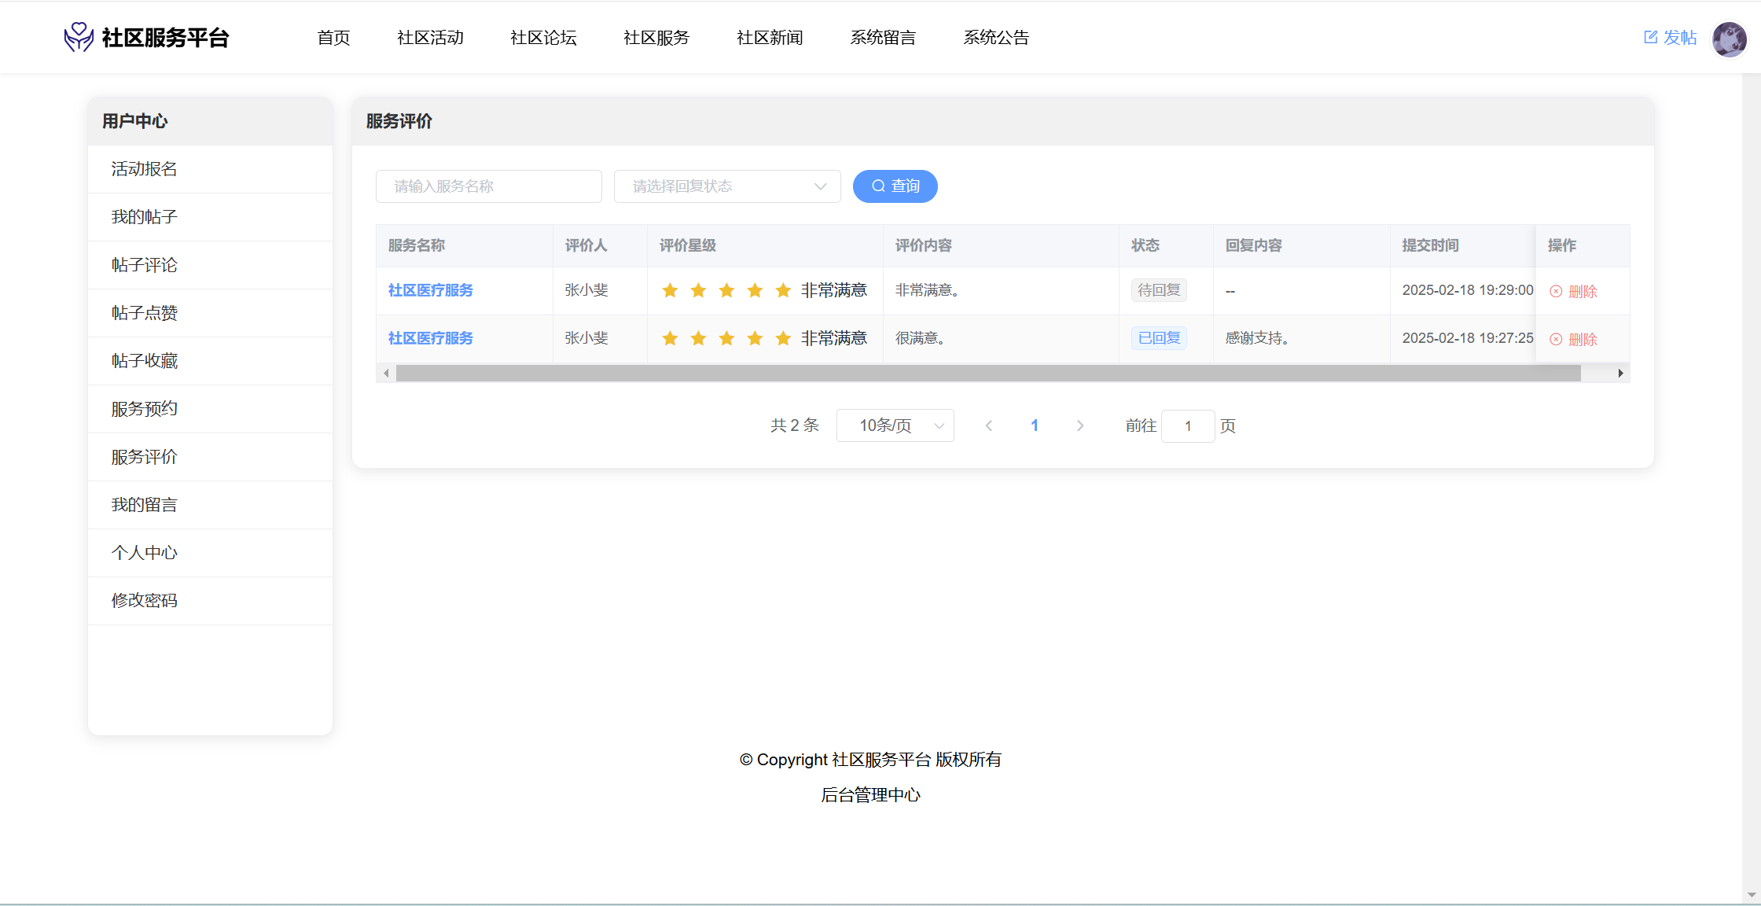Click fifth star in first review row

tap(783, 291)
